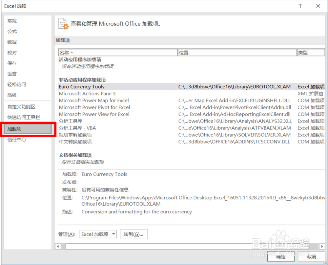This screenshot has width=328, height=265.
Task: Click the ANALYS32.XLL location cell
Action: coord(235,121)
